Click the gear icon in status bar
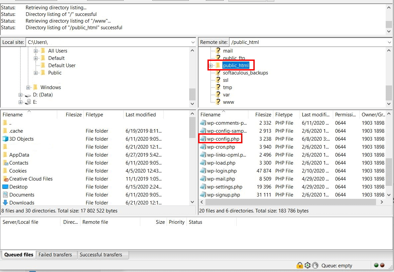 point(307,265)
